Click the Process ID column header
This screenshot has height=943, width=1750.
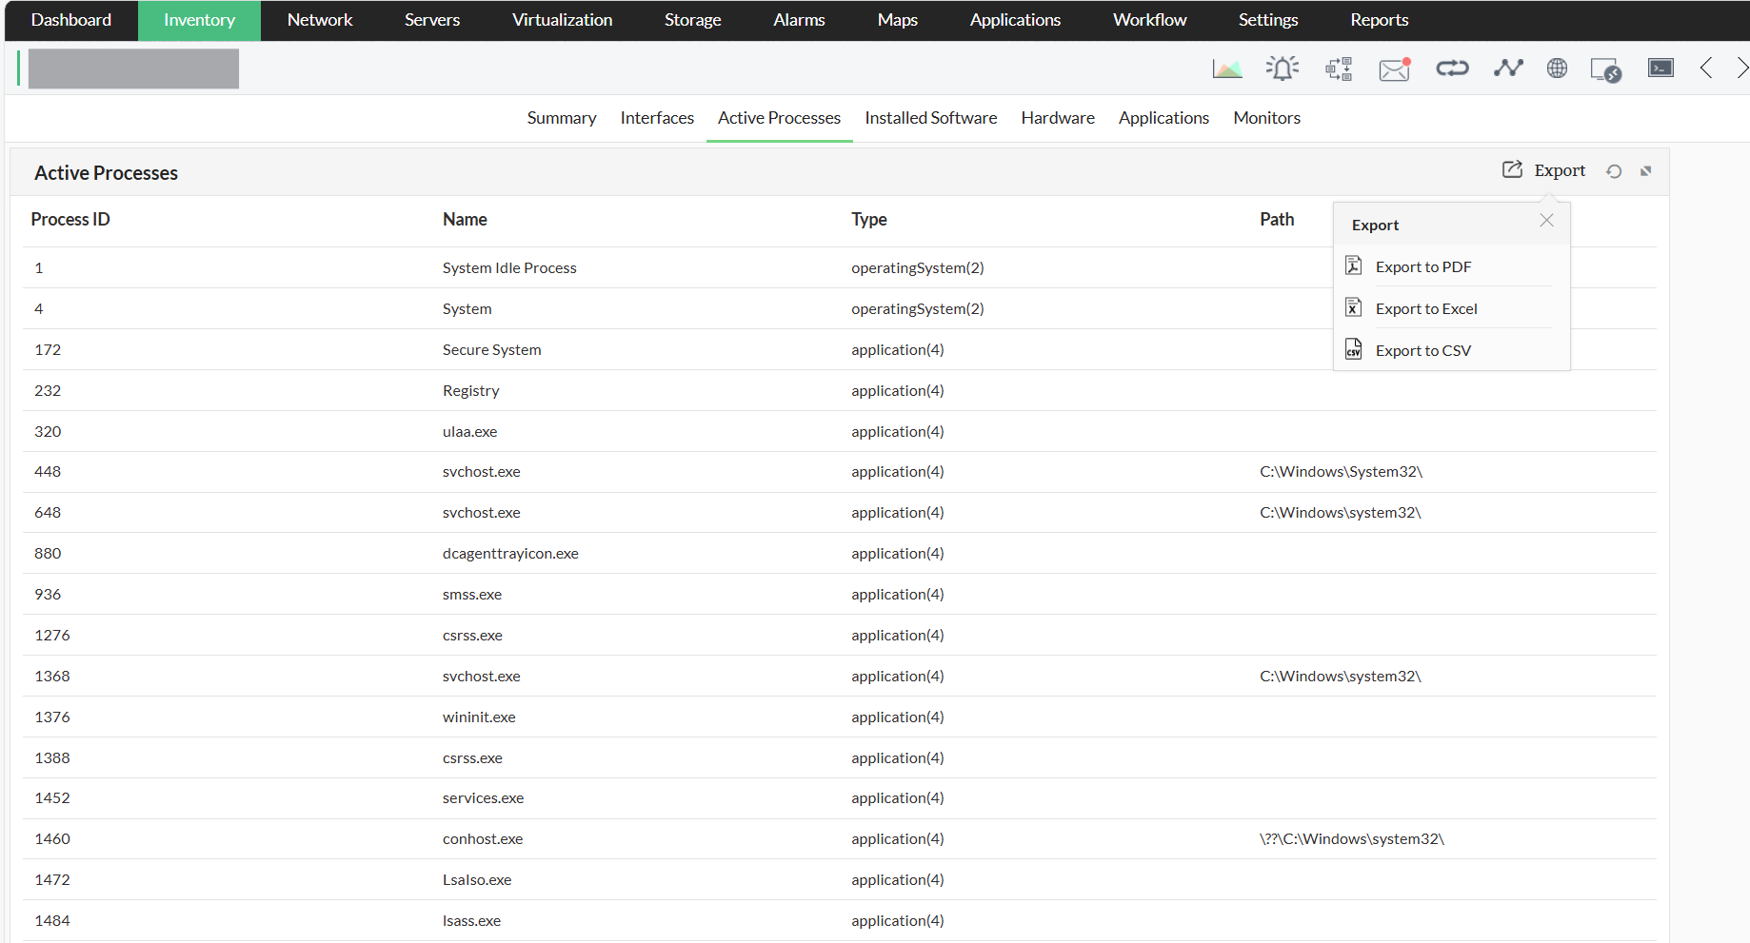(x=70, y=220)
